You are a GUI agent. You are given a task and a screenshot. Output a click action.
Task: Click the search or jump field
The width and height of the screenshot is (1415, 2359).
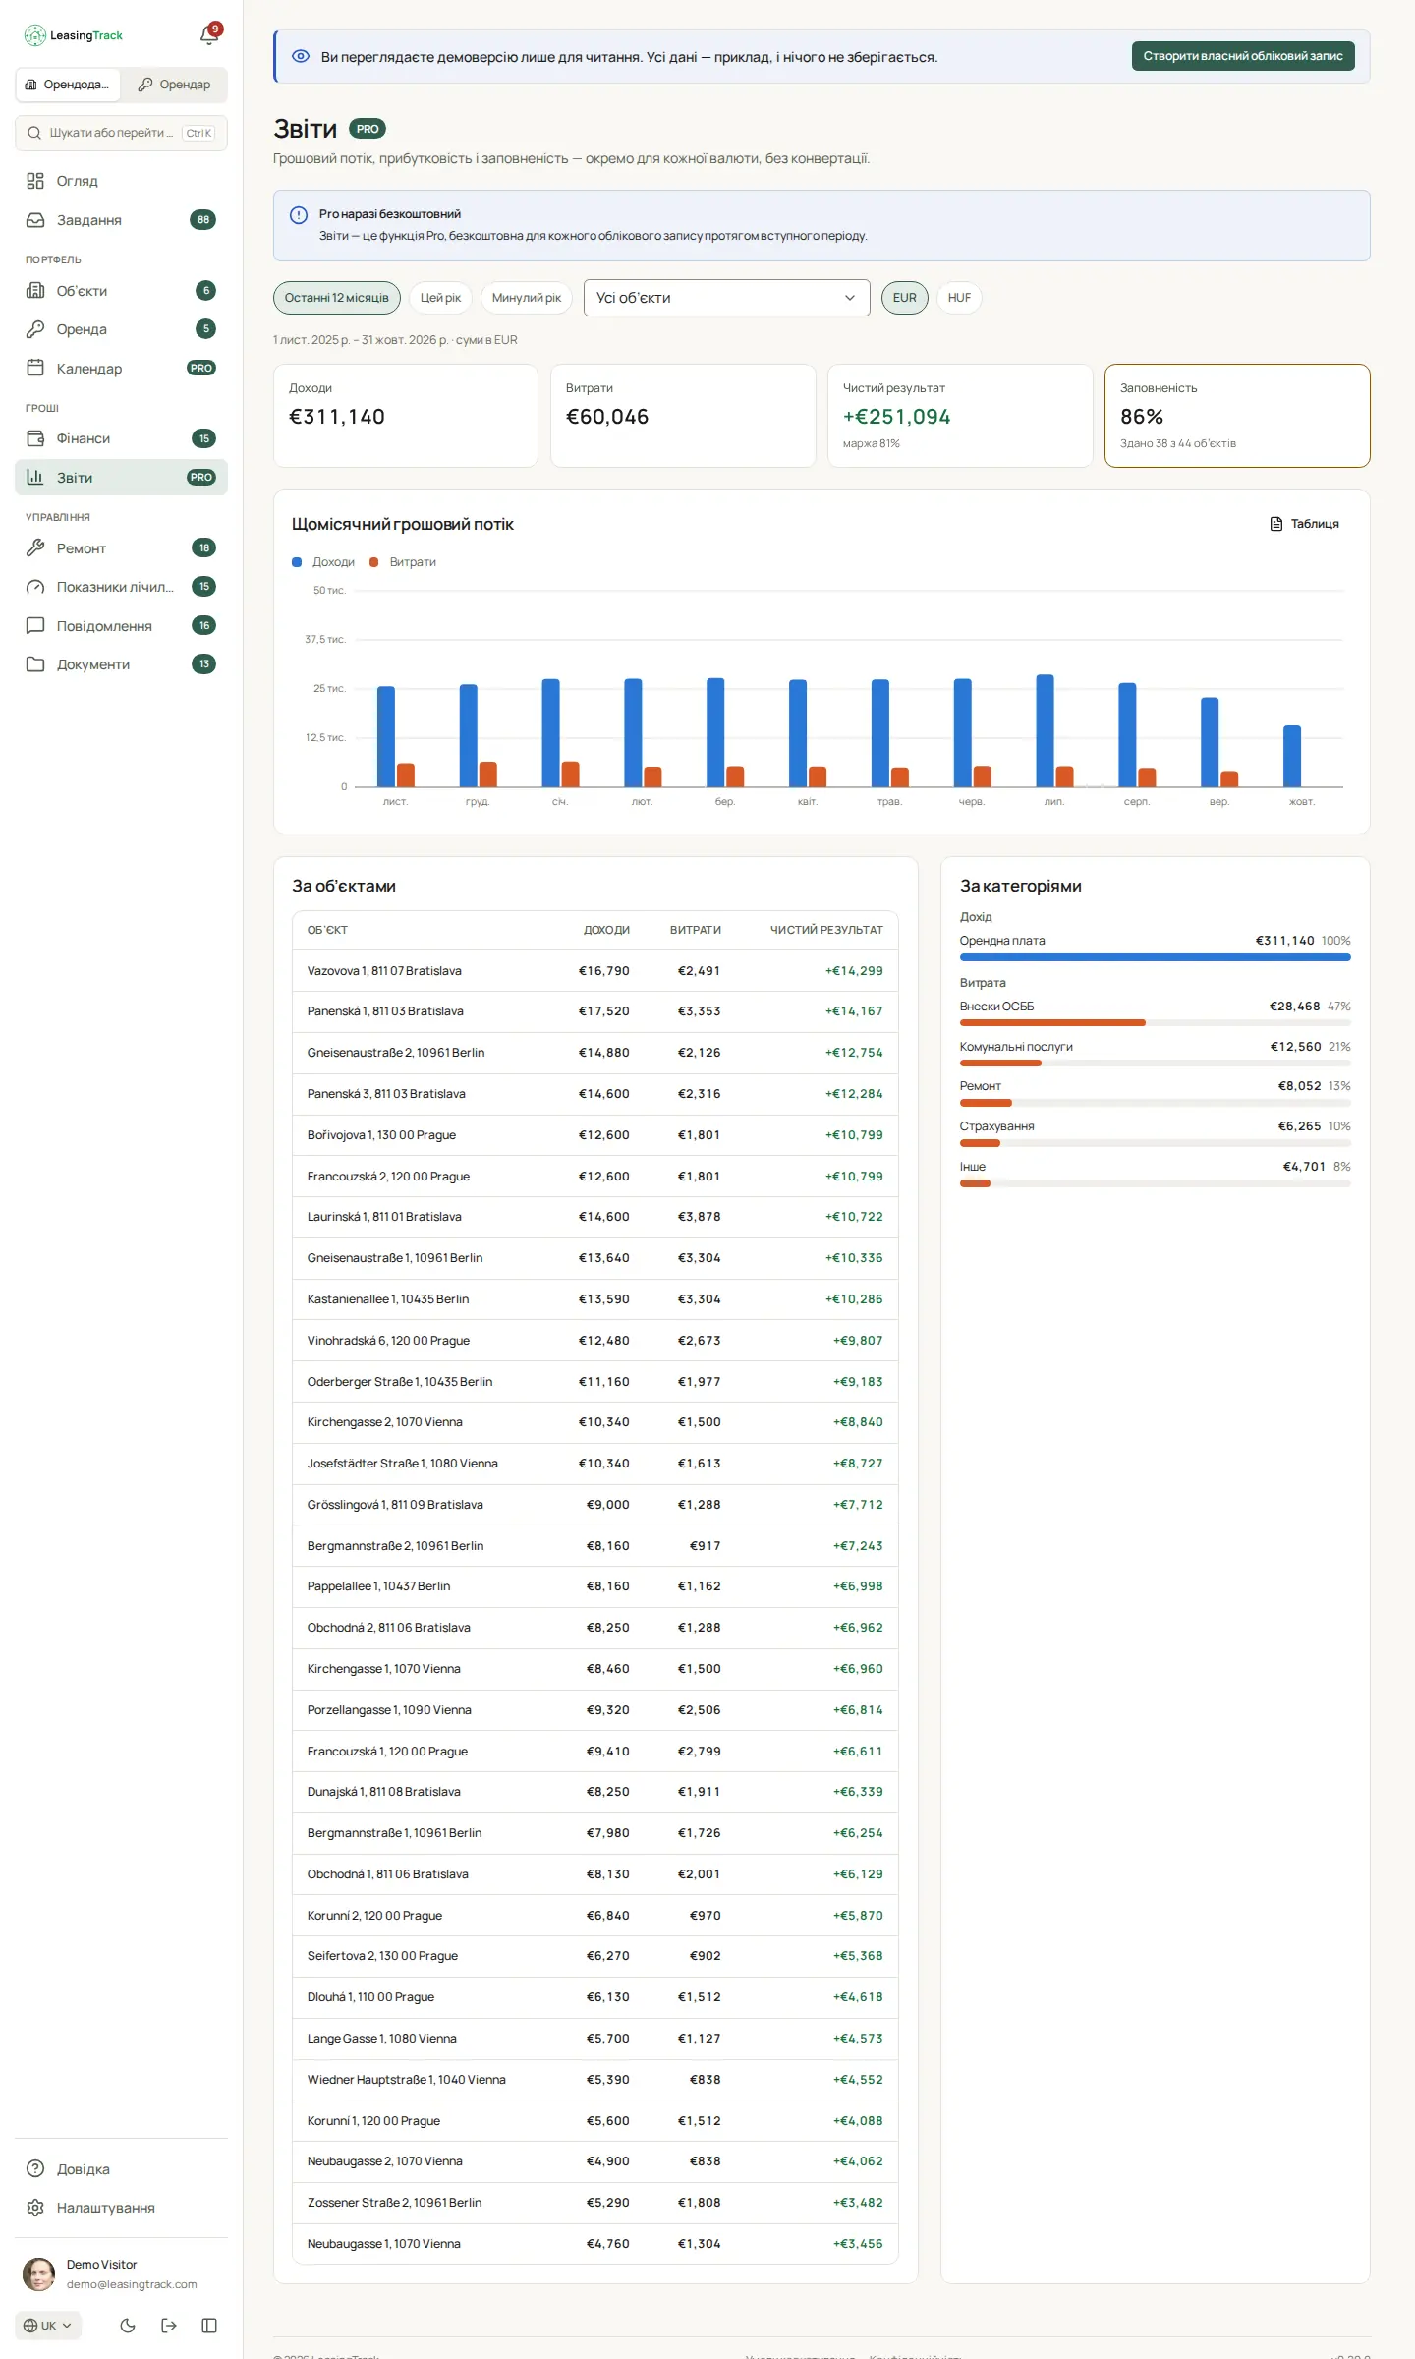coord(121,133)
